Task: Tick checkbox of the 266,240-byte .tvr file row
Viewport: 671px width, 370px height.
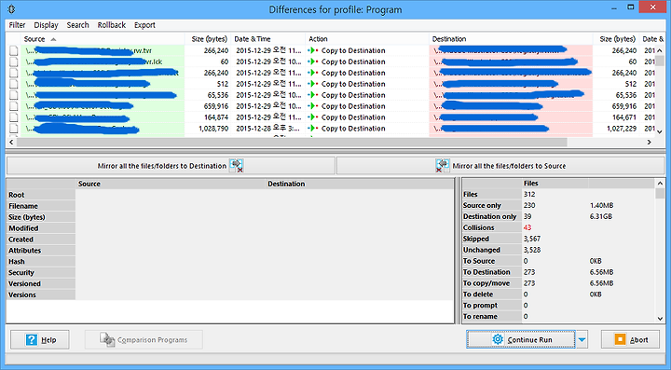Action: pyautogui.click(x=14, y=50)
